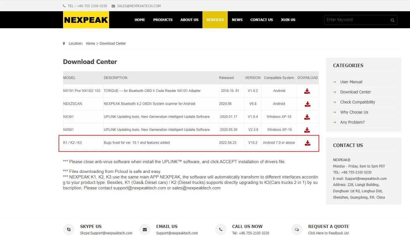
Task: Open Check Compatibility category
Action: pos(358,102)
